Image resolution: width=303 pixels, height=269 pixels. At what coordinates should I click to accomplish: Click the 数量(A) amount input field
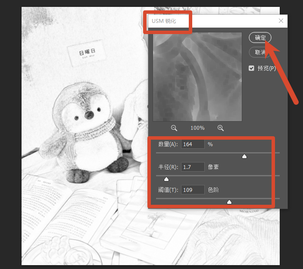[193, 144]
